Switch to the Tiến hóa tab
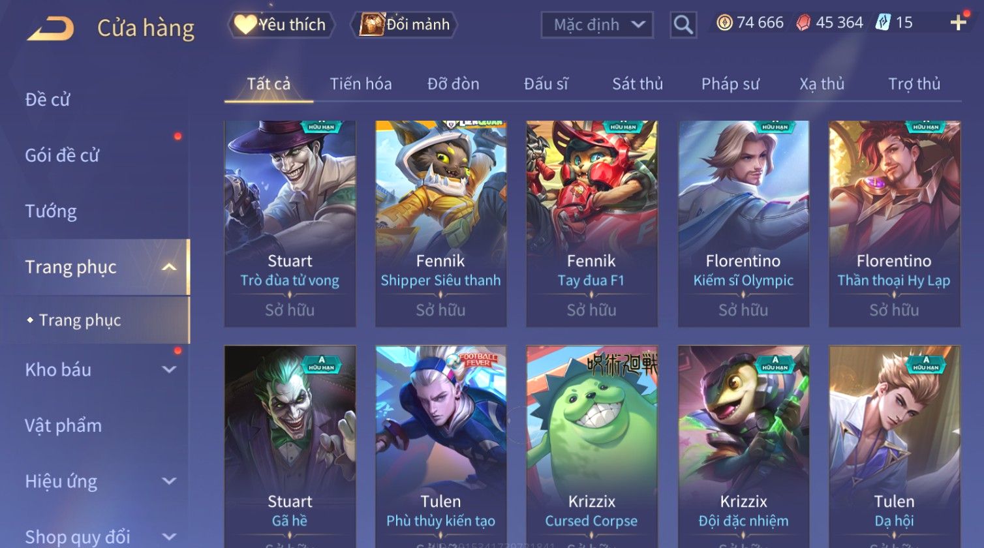This screenshot has height=548, width=984. pyautogui.click(x=361, y=84)
